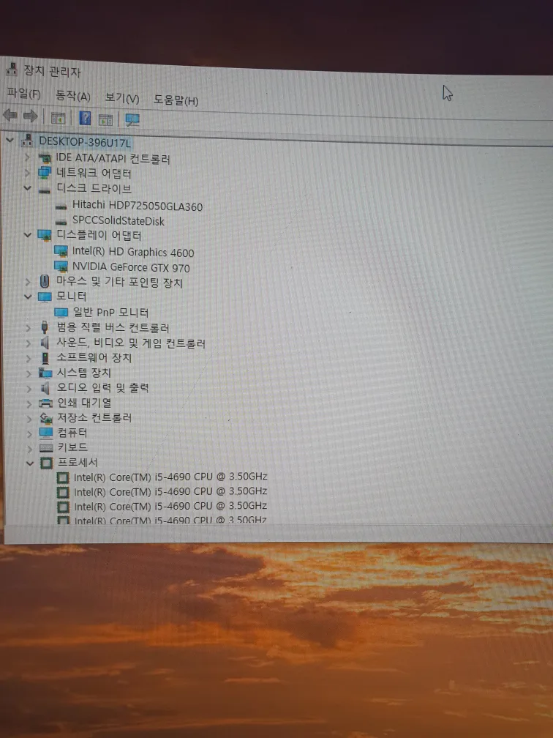Viewport: 553px width, 738px height.
Task: Collapse the 프로세서 category
Action: pos(30,463)
